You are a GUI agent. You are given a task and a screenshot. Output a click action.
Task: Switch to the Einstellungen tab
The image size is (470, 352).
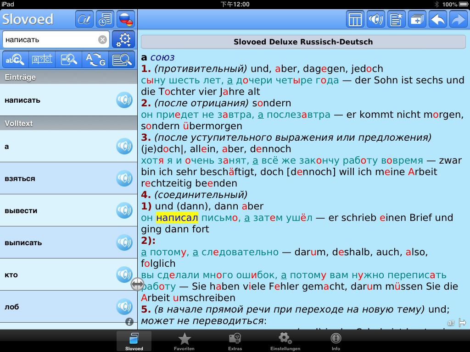[x=285, y=341]
